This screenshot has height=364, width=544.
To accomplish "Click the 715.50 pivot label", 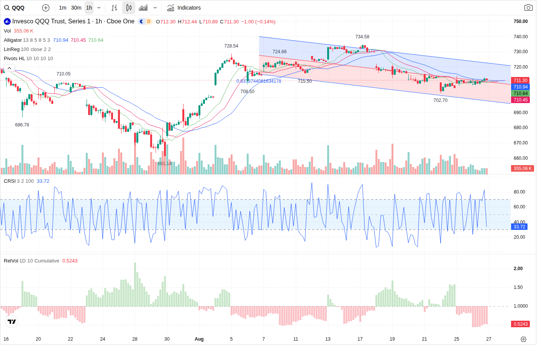I will (x=305, y=81).
